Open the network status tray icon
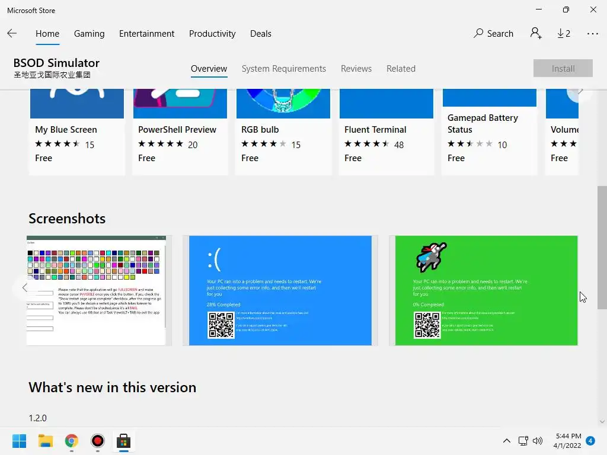The height and width of the screenshot is (455, 607). 523,441
